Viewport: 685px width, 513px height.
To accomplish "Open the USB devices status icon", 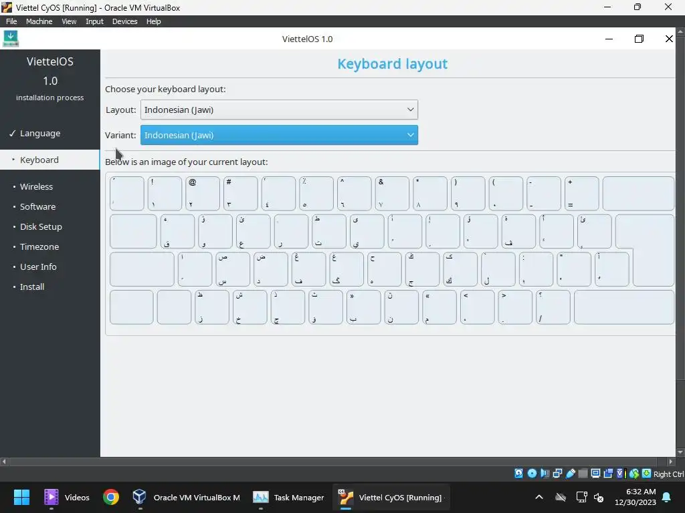I will 570,474.
